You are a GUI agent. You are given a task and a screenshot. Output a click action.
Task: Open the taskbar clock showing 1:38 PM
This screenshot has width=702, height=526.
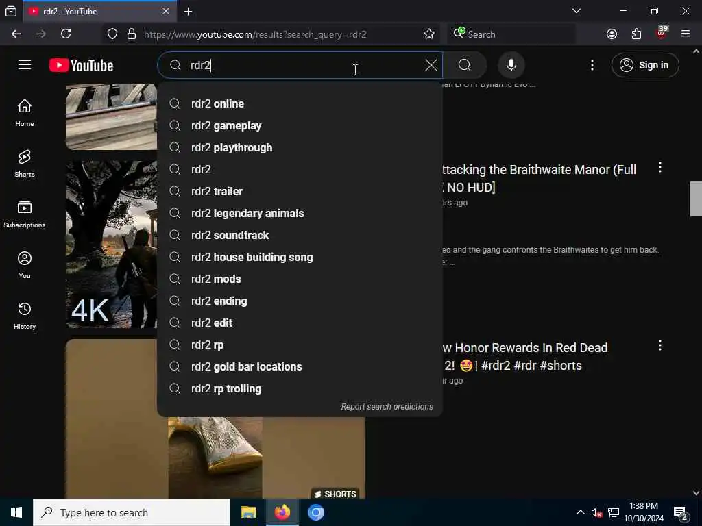point(644,512)
